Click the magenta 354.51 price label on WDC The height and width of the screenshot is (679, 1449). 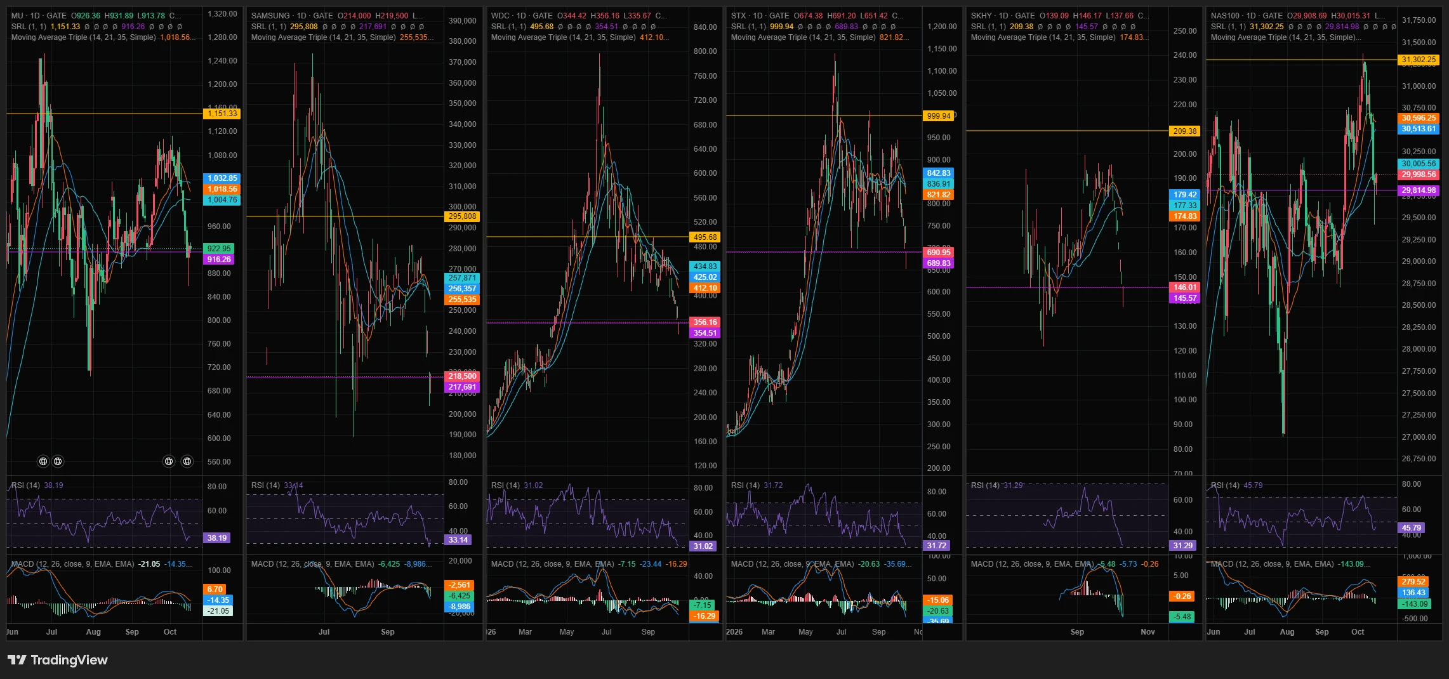(x=705, y=333)
